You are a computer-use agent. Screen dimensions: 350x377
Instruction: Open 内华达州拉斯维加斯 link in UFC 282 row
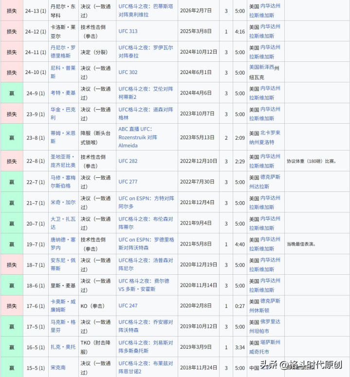pos(265,161)
